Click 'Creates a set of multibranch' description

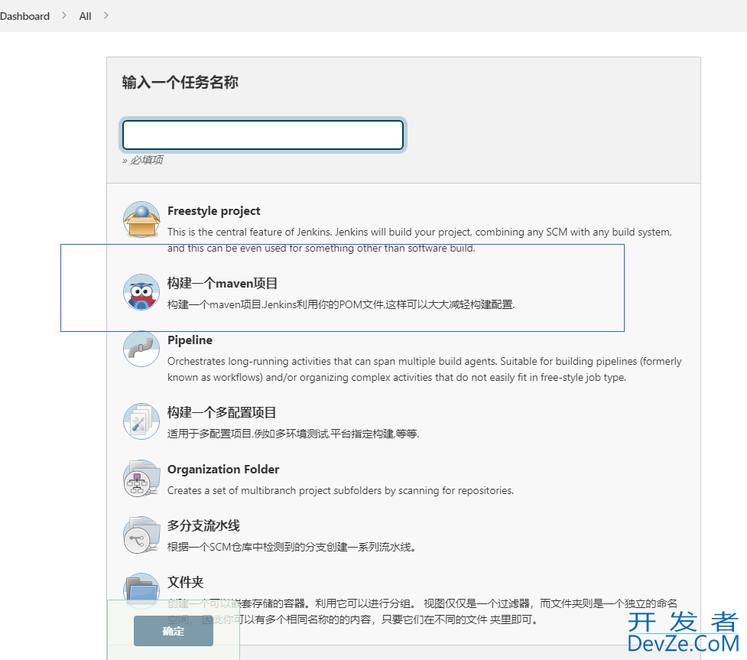click(x=340, y=490)
